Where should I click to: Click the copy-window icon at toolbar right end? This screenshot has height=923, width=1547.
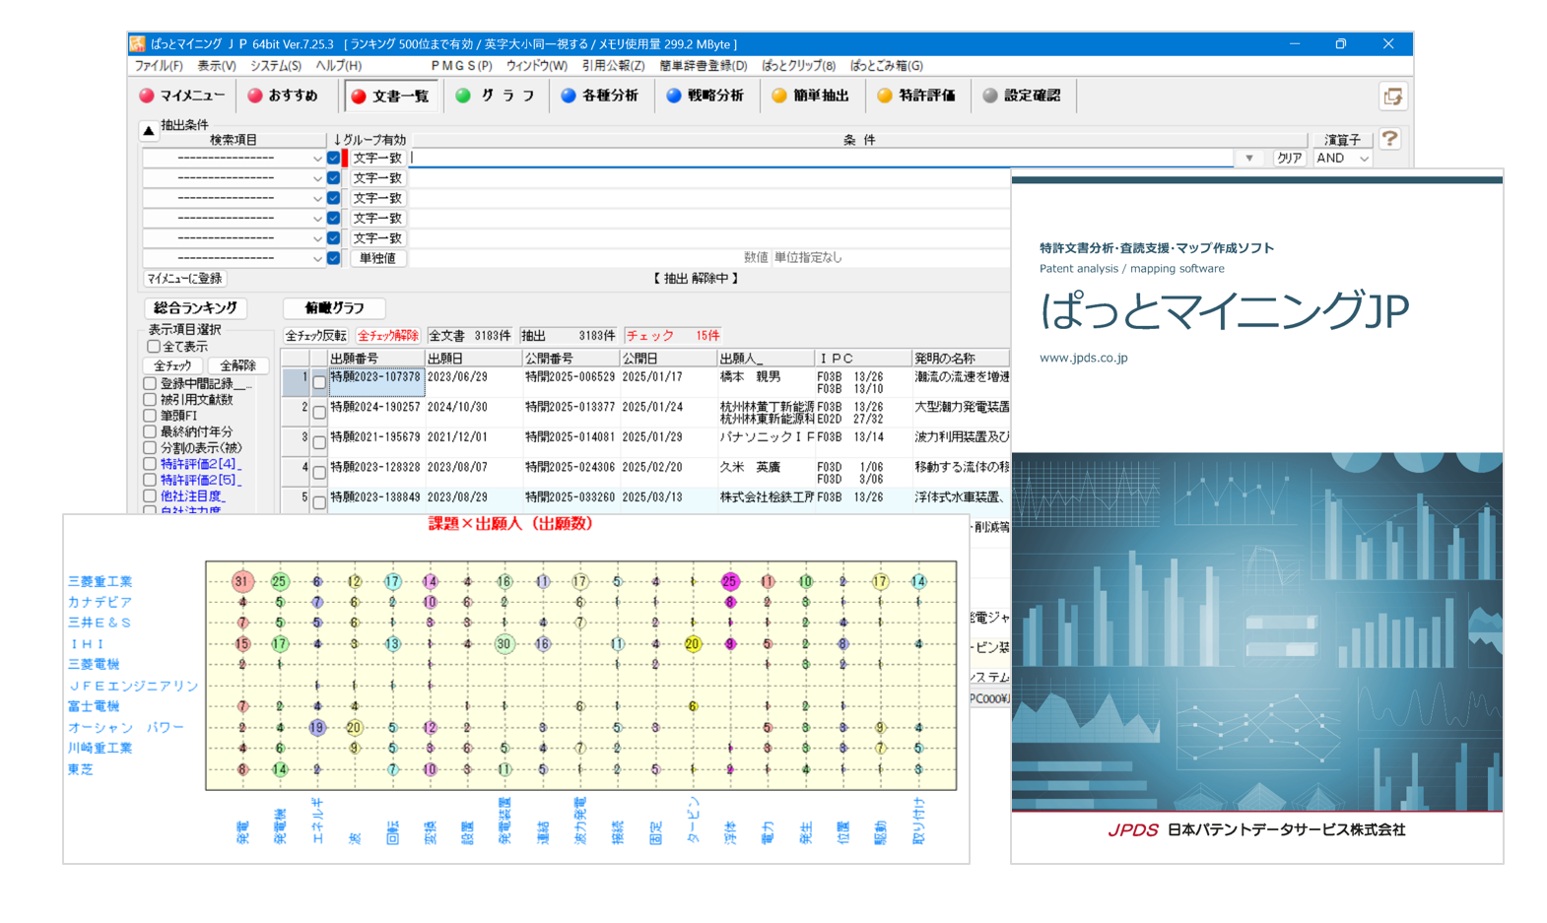tap(1392, 97)
